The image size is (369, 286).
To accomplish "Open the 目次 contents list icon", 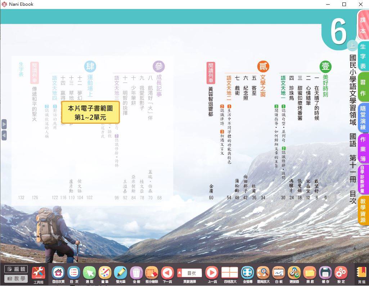I will pos(74,274).
